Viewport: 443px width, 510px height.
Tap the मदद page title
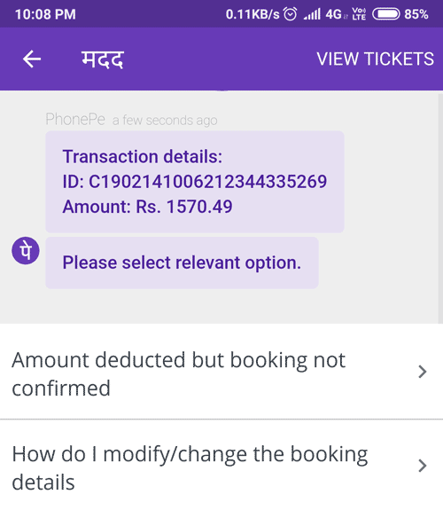pyautogui.click(x=103, y=59)
